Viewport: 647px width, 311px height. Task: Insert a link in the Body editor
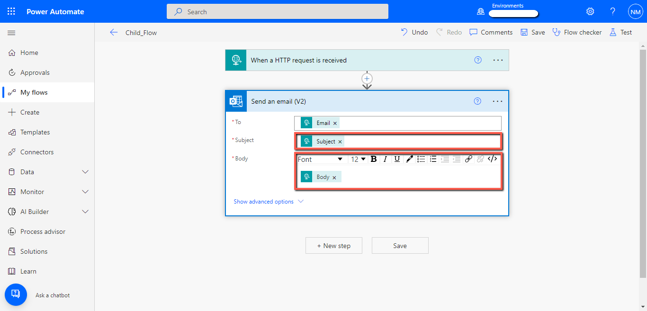pyautogui.click(x=468, y=159)
